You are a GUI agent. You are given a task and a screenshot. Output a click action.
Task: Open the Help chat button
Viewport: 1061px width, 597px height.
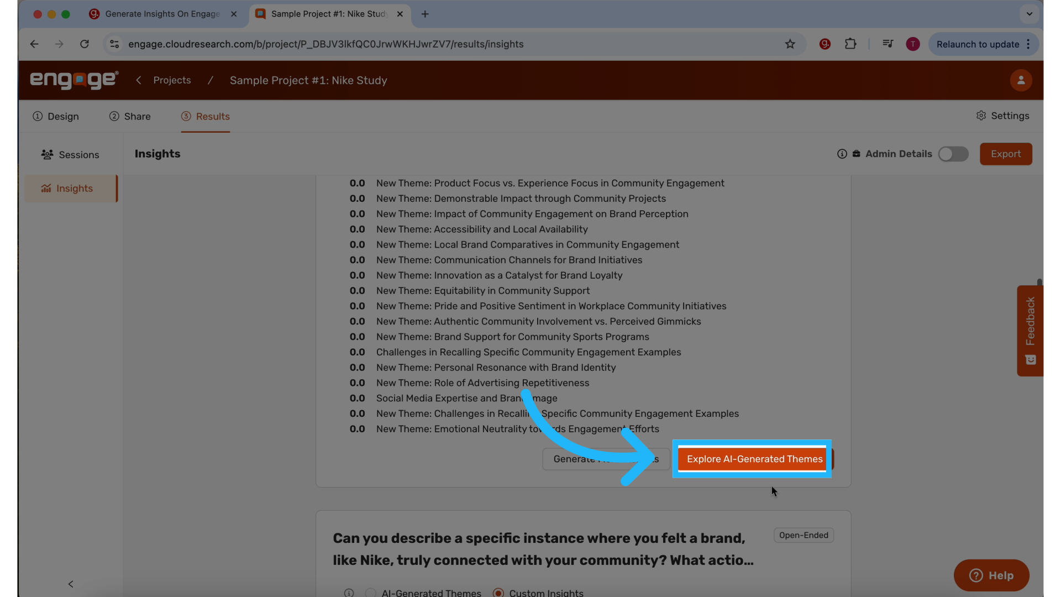[x=991, y=575]
